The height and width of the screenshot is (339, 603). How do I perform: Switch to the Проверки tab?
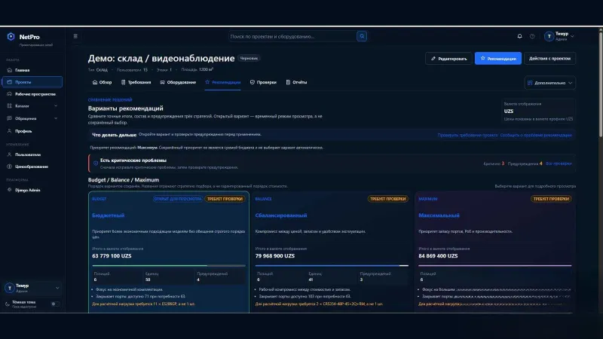(263, 82)
